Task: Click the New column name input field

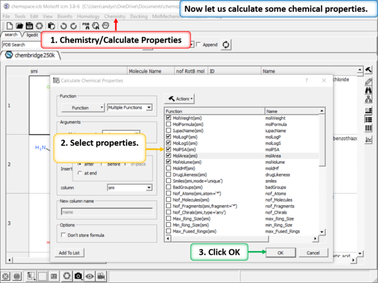Action: tap(106, 212)
